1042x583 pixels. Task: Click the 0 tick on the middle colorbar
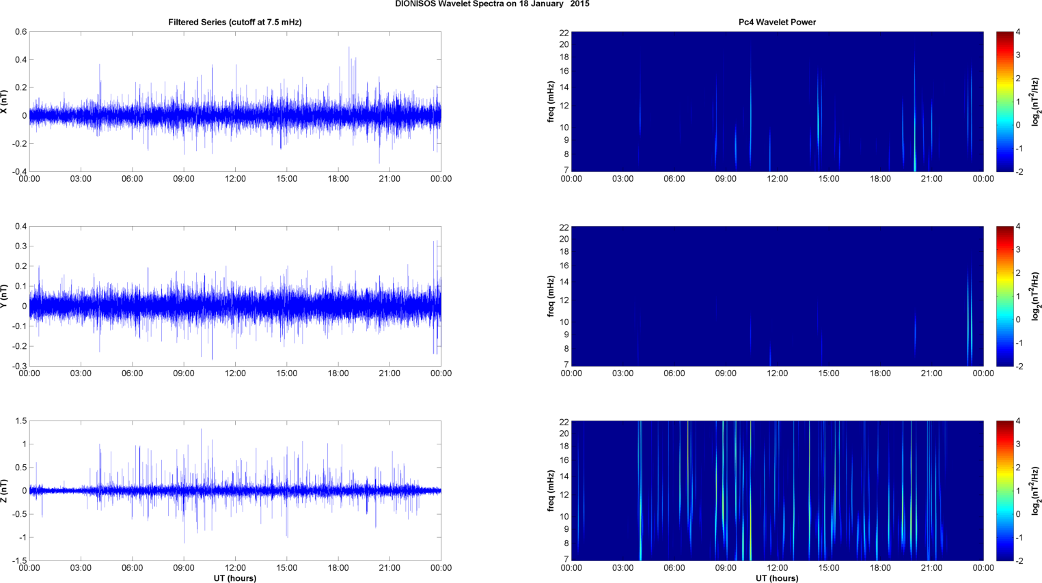click(1018, 319)
